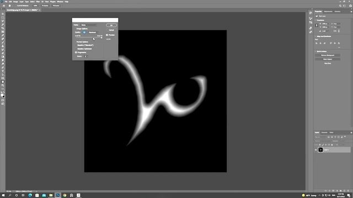Select the Eyedropper tool

pyautogui.click(x=3, y=35)
